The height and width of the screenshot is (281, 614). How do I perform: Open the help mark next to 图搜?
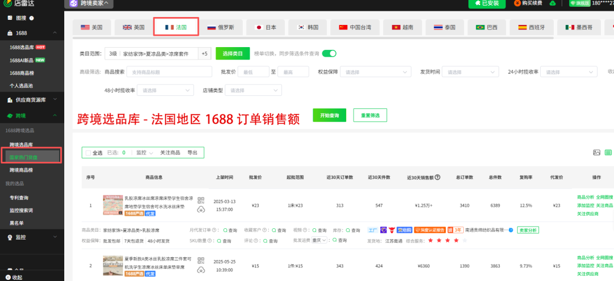[x=31, y=18]
